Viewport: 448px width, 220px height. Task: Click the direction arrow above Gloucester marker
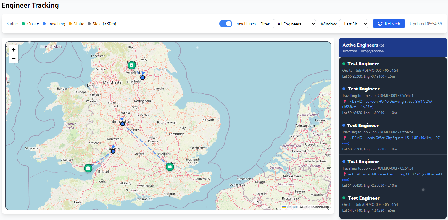[114, 146]
